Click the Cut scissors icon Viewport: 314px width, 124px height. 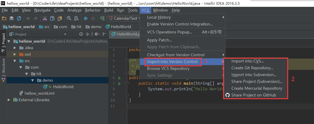[x=45, y=19]
